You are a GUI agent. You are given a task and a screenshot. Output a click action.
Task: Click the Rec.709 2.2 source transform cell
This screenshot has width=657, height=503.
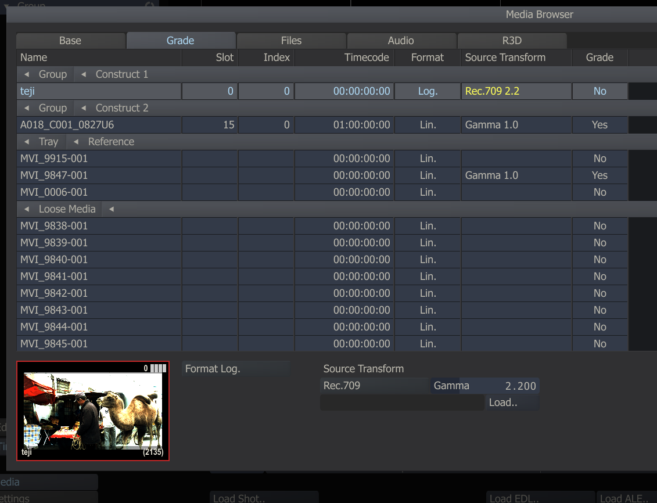[516, 91]
